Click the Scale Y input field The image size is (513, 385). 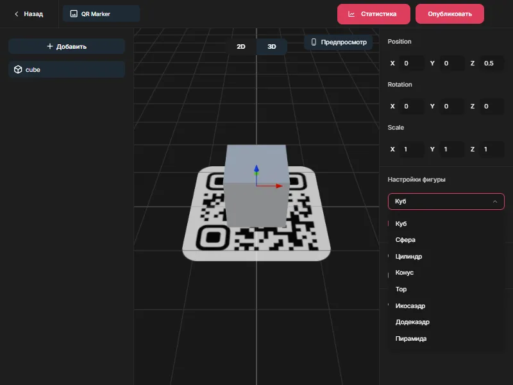(x=452, y=150)
